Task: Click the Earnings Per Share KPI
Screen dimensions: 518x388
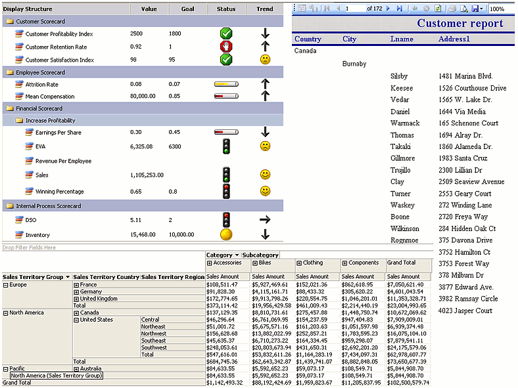Action: pyautogui.click(x=58, y=133)
